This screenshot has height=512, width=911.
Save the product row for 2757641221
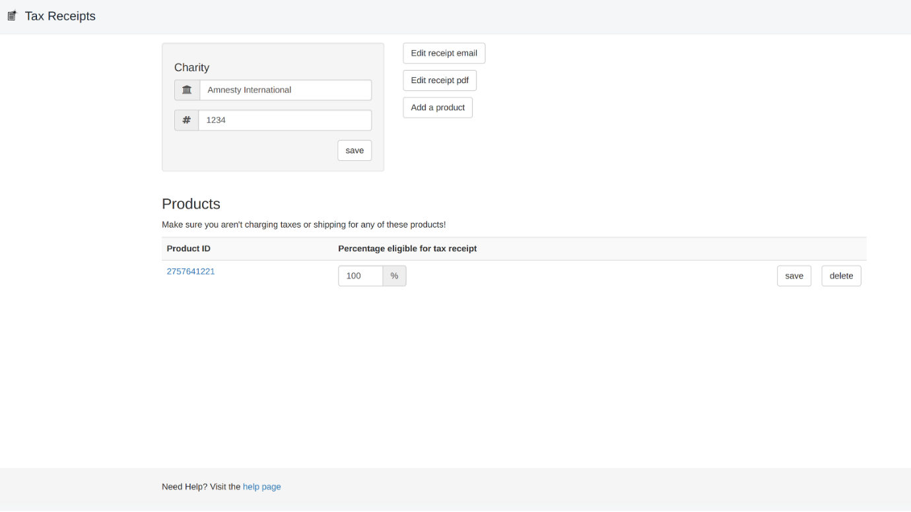793,276
